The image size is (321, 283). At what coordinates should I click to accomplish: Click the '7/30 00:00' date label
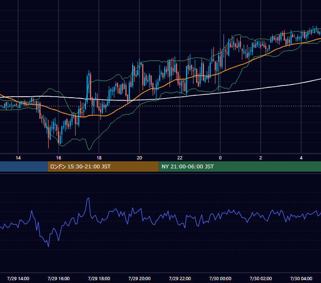(220, 278)
